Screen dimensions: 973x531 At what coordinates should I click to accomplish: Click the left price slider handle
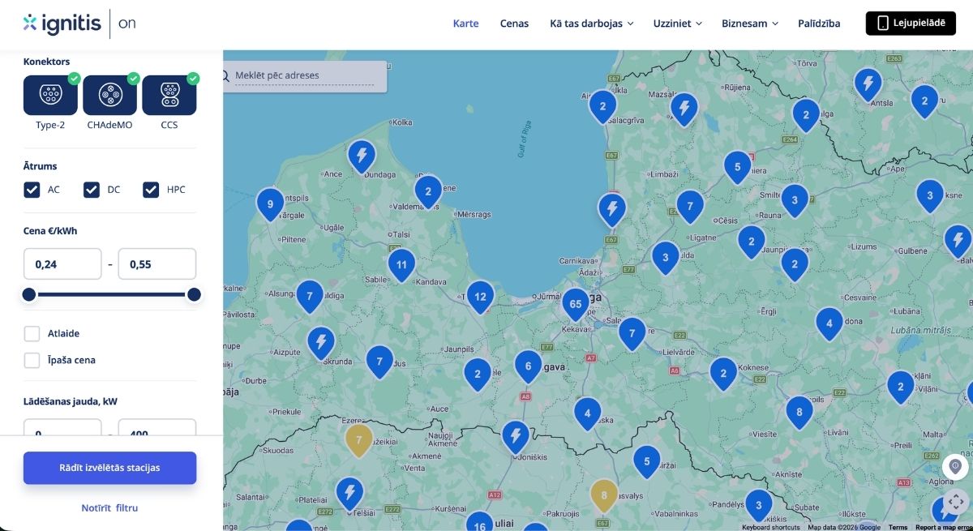point(29,294)
